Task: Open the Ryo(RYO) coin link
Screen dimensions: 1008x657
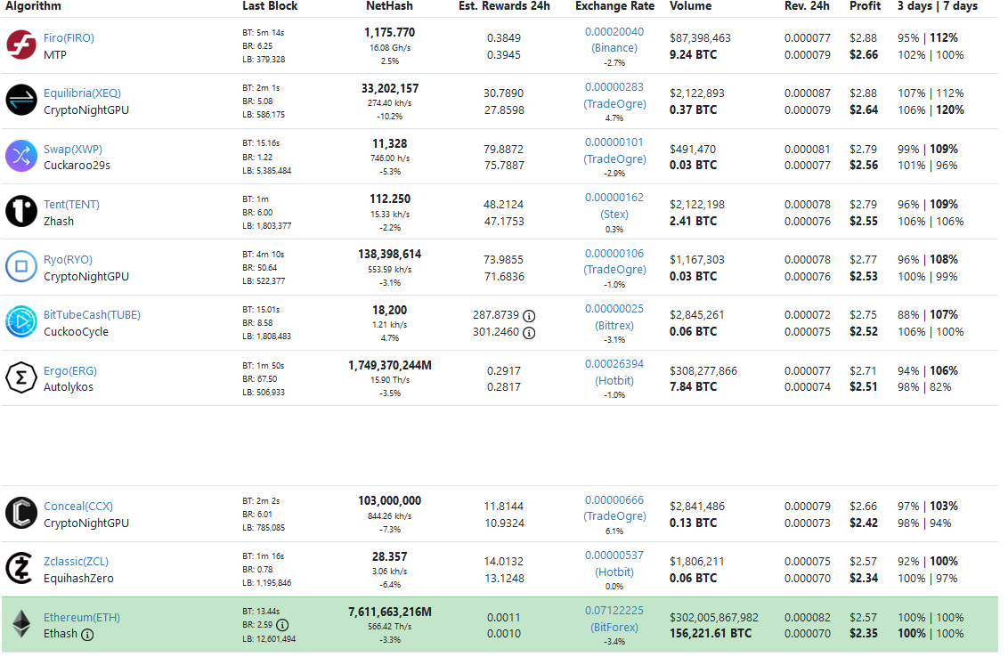Action: click(69, 260)
